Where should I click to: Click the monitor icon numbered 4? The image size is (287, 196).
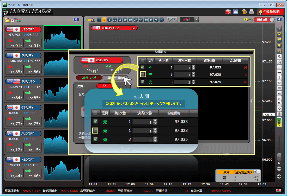[279, 20]
